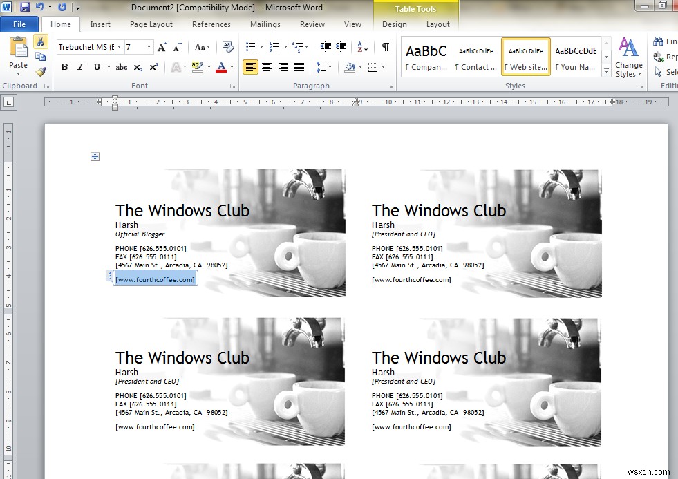Select the Format Painter icon

40,71
